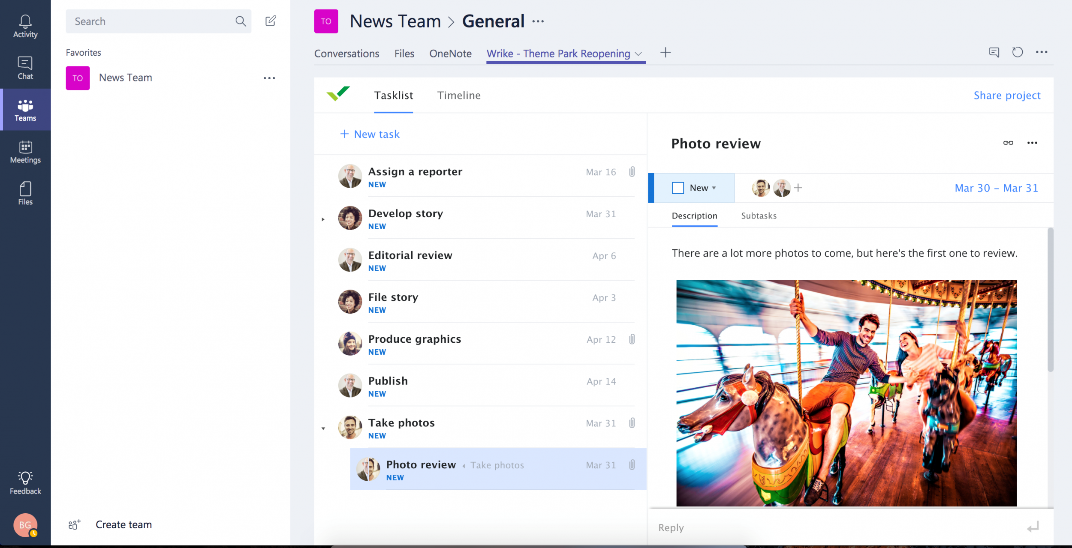Click the Produce graphics assignee avatar
The image size is (1072, 548).
coord(350,344)
